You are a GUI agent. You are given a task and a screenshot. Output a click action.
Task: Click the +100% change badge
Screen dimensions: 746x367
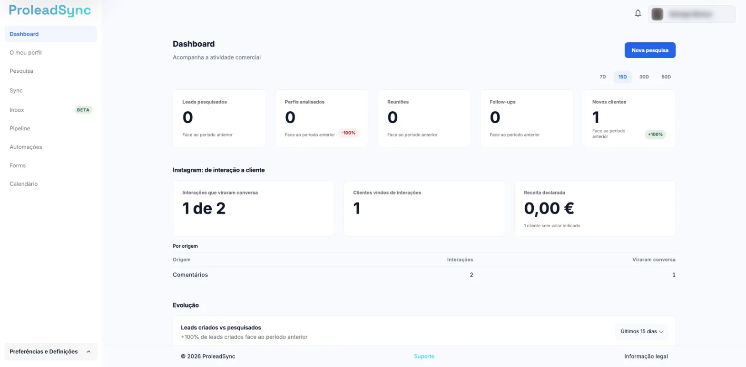pos(655,135)
